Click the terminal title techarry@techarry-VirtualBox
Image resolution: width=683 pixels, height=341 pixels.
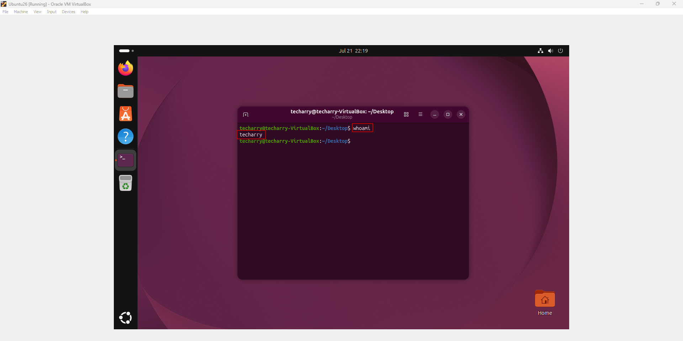tap(342, 112)
